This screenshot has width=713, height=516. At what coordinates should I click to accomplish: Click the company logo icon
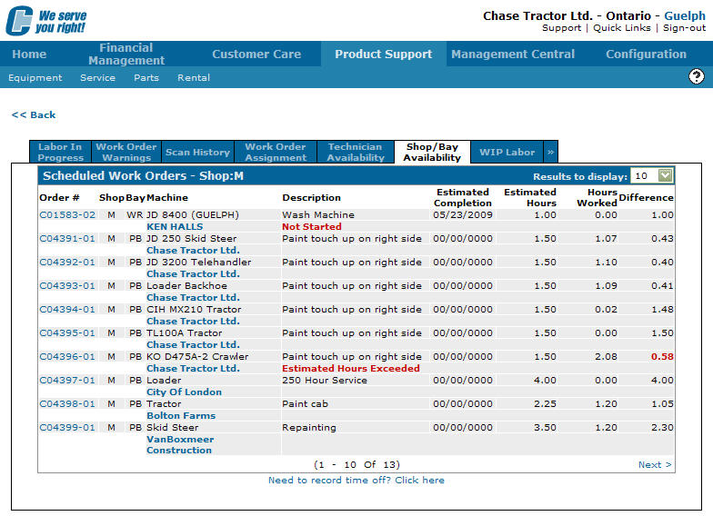click(x=19, y=20)
